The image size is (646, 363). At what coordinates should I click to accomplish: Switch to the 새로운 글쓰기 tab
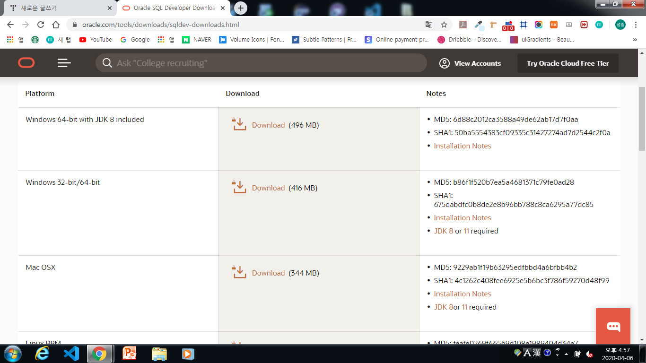[59, 8]
